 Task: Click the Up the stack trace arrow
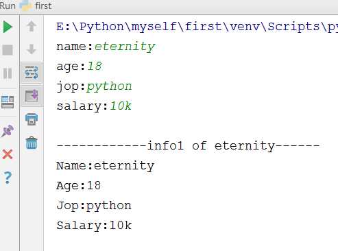tap(32, 26)
